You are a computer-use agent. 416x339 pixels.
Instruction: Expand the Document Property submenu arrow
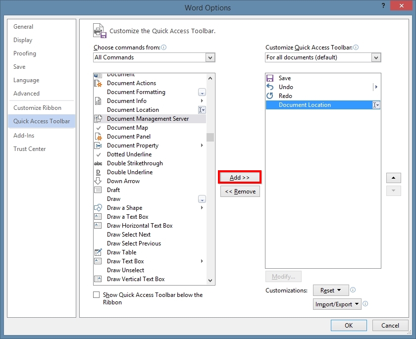tap(202, 145)
